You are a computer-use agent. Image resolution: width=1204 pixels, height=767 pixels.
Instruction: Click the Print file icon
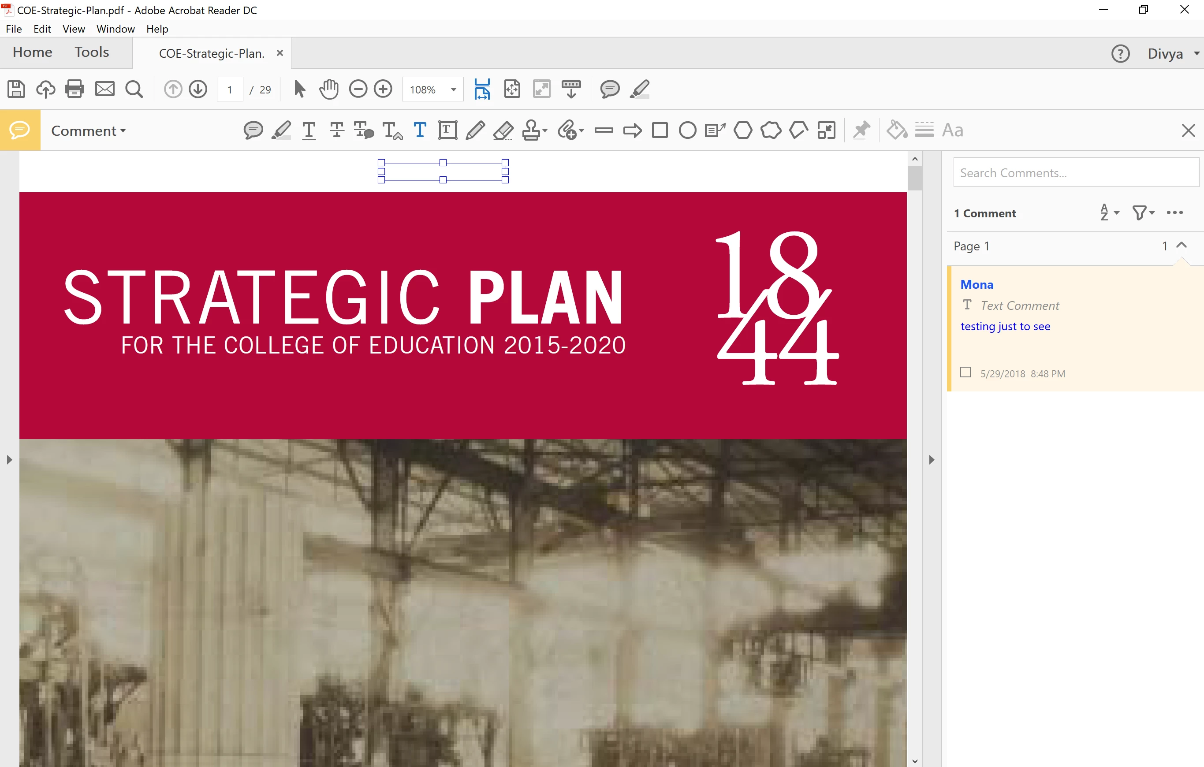point(75,89)
